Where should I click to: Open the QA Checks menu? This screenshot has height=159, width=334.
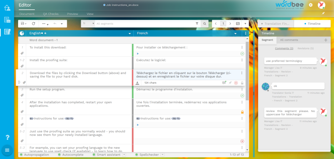pyautogui.click(x=51, y=14)
